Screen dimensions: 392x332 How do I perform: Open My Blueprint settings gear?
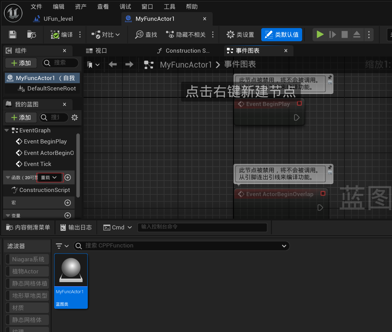[x=75, y=117]
